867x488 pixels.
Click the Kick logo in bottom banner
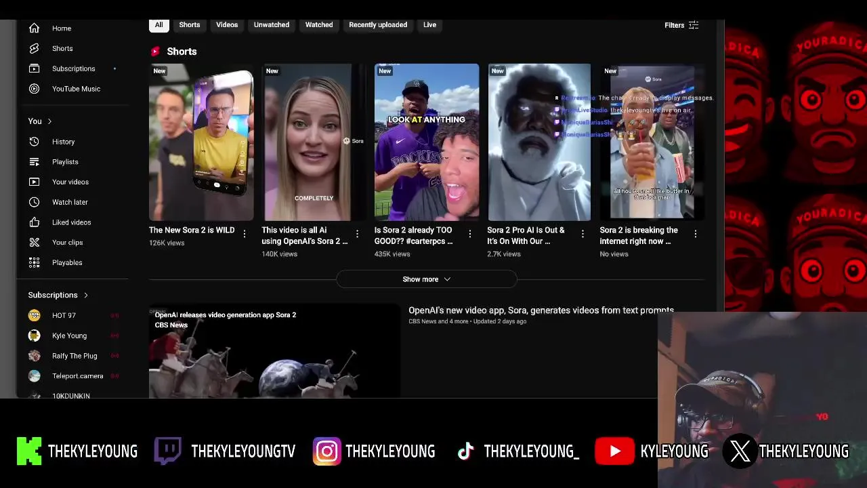[x=29, y=451]
